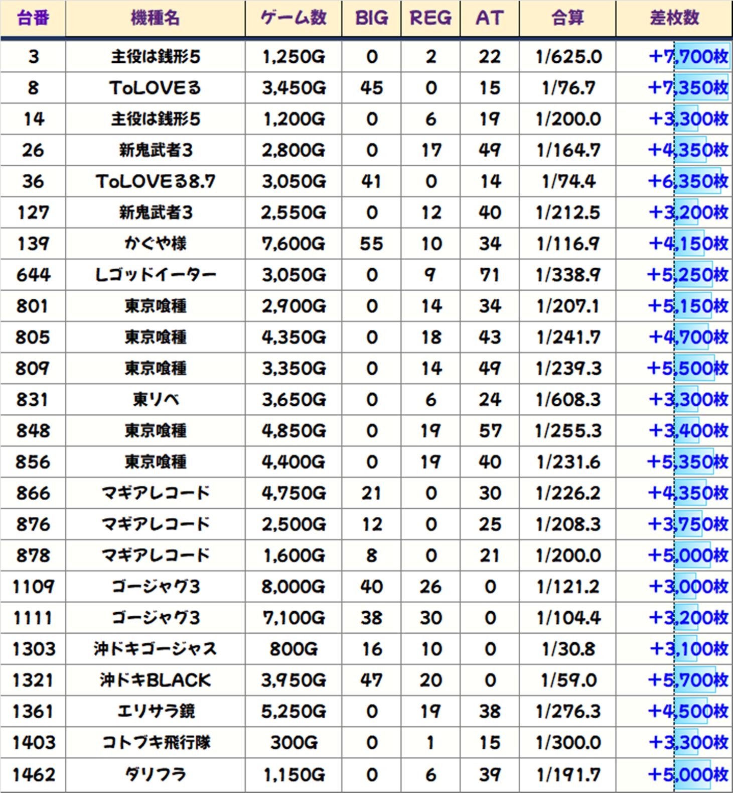This screenshot has width=733, height=793.
Task: Select the 8,000G game count cell
Action: click(x=294, y=587)
